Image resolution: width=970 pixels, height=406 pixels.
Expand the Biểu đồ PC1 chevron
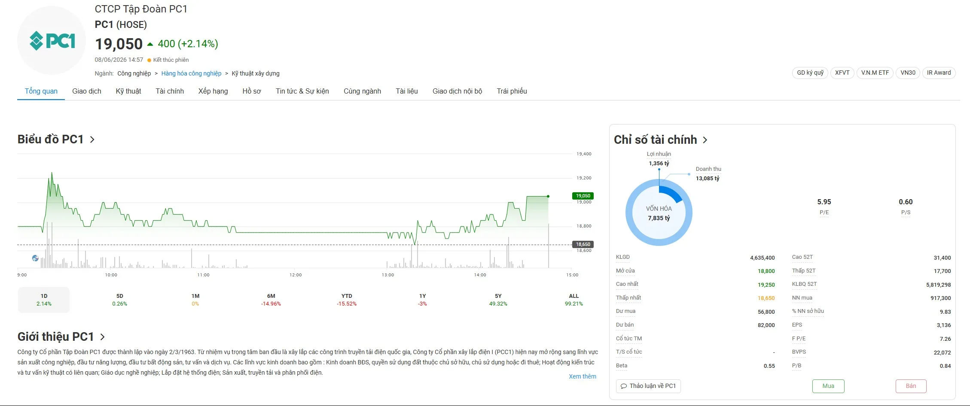tap(92, 139)
